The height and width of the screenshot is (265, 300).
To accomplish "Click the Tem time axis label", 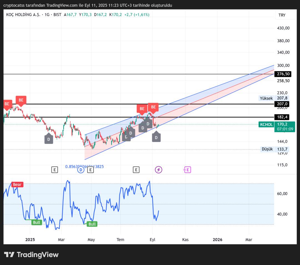I will point(120,239).
